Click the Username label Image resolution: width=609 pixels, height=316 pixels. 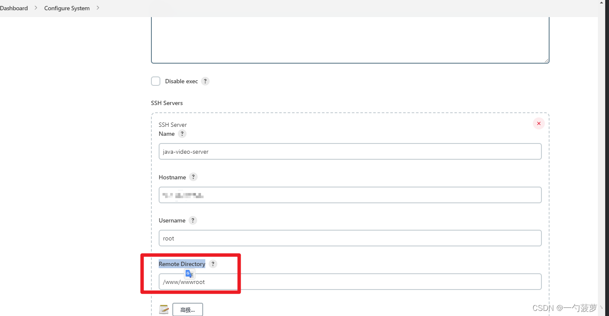[172, 220]
